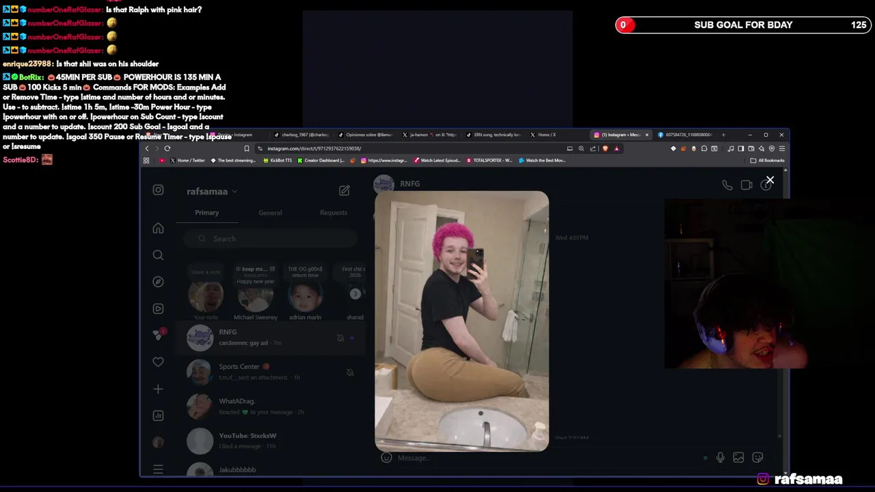Image resolution: width=875 pixels, height=492 pixels.
Task: Open Home in Instagram sidebar
Action: [x=158, y=228]
